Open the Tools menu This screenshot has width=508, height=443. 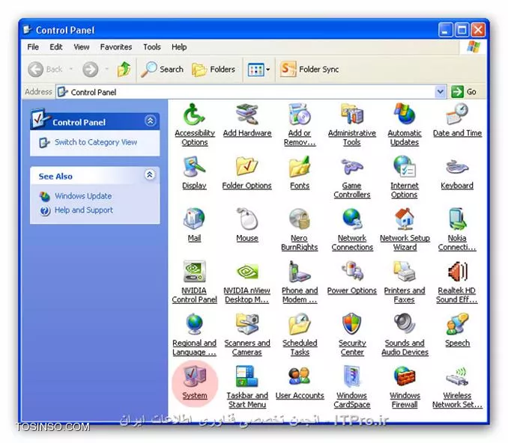click(x=152, y=47)
